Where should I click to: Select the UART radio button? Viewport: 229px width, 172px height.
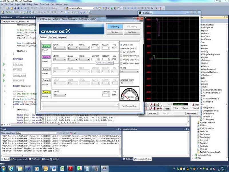[121, 45]
